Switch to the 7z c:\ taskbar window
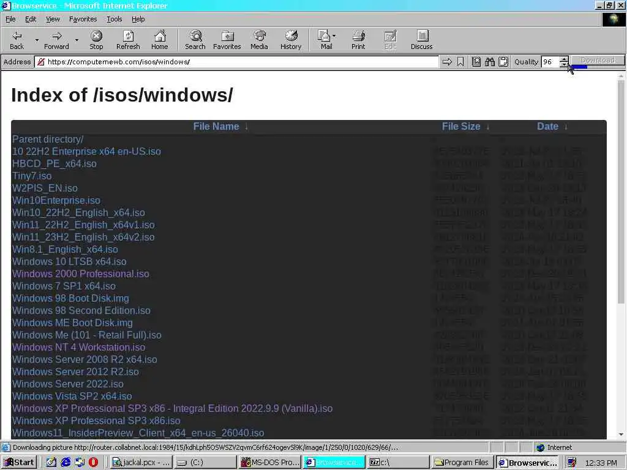 click(x=398, y=463)
